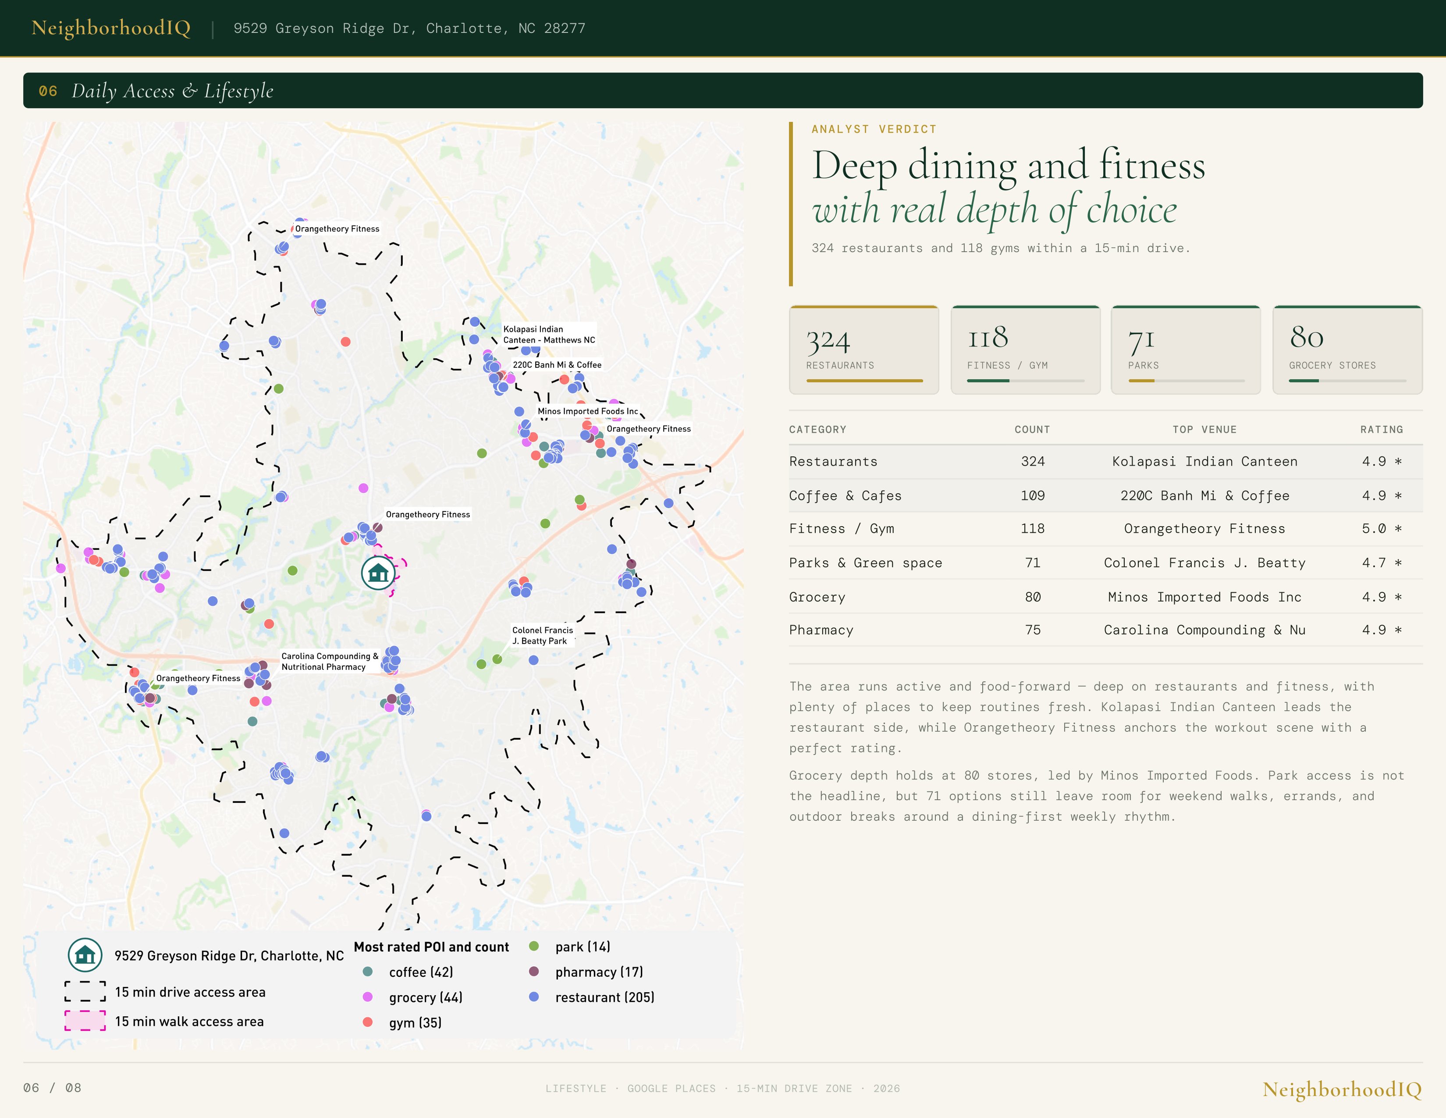Click the gym legend color dot
The width and height of the screenshot is (1446, 1118).
tap(367, 1022)
